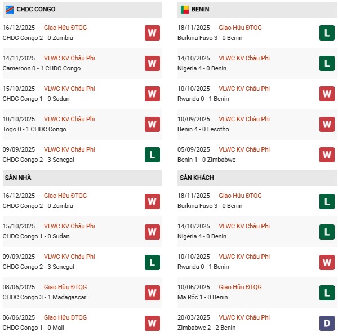
Task: Click L badge for Burkina Faso 3-0 Benin in top section
Action: [327, 33]
